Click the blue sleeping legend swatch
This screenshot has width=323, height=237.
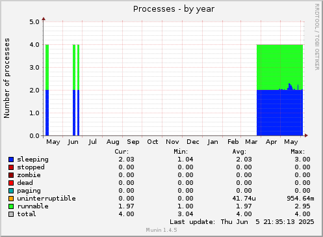coord(11,160)
